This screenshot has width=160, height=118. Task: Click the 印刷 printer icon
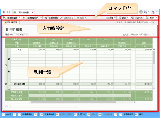coord(147,18)
